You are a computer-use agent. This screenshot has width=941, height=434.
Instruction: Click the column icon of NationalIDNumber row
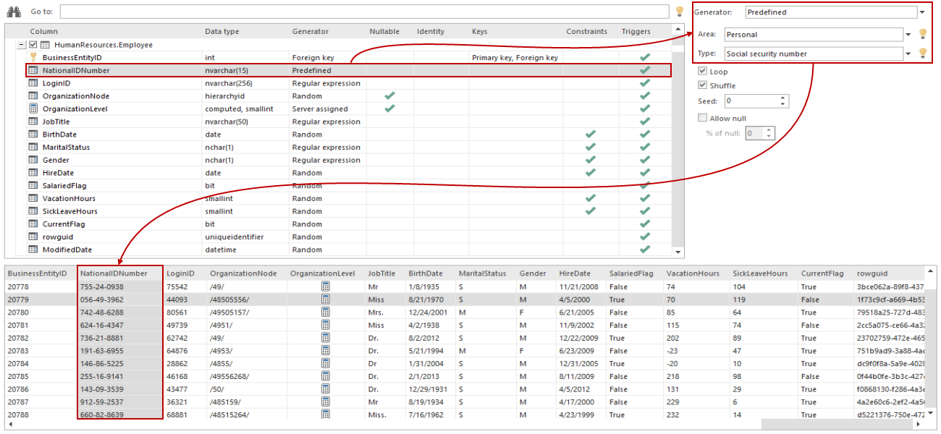(33, 70)
